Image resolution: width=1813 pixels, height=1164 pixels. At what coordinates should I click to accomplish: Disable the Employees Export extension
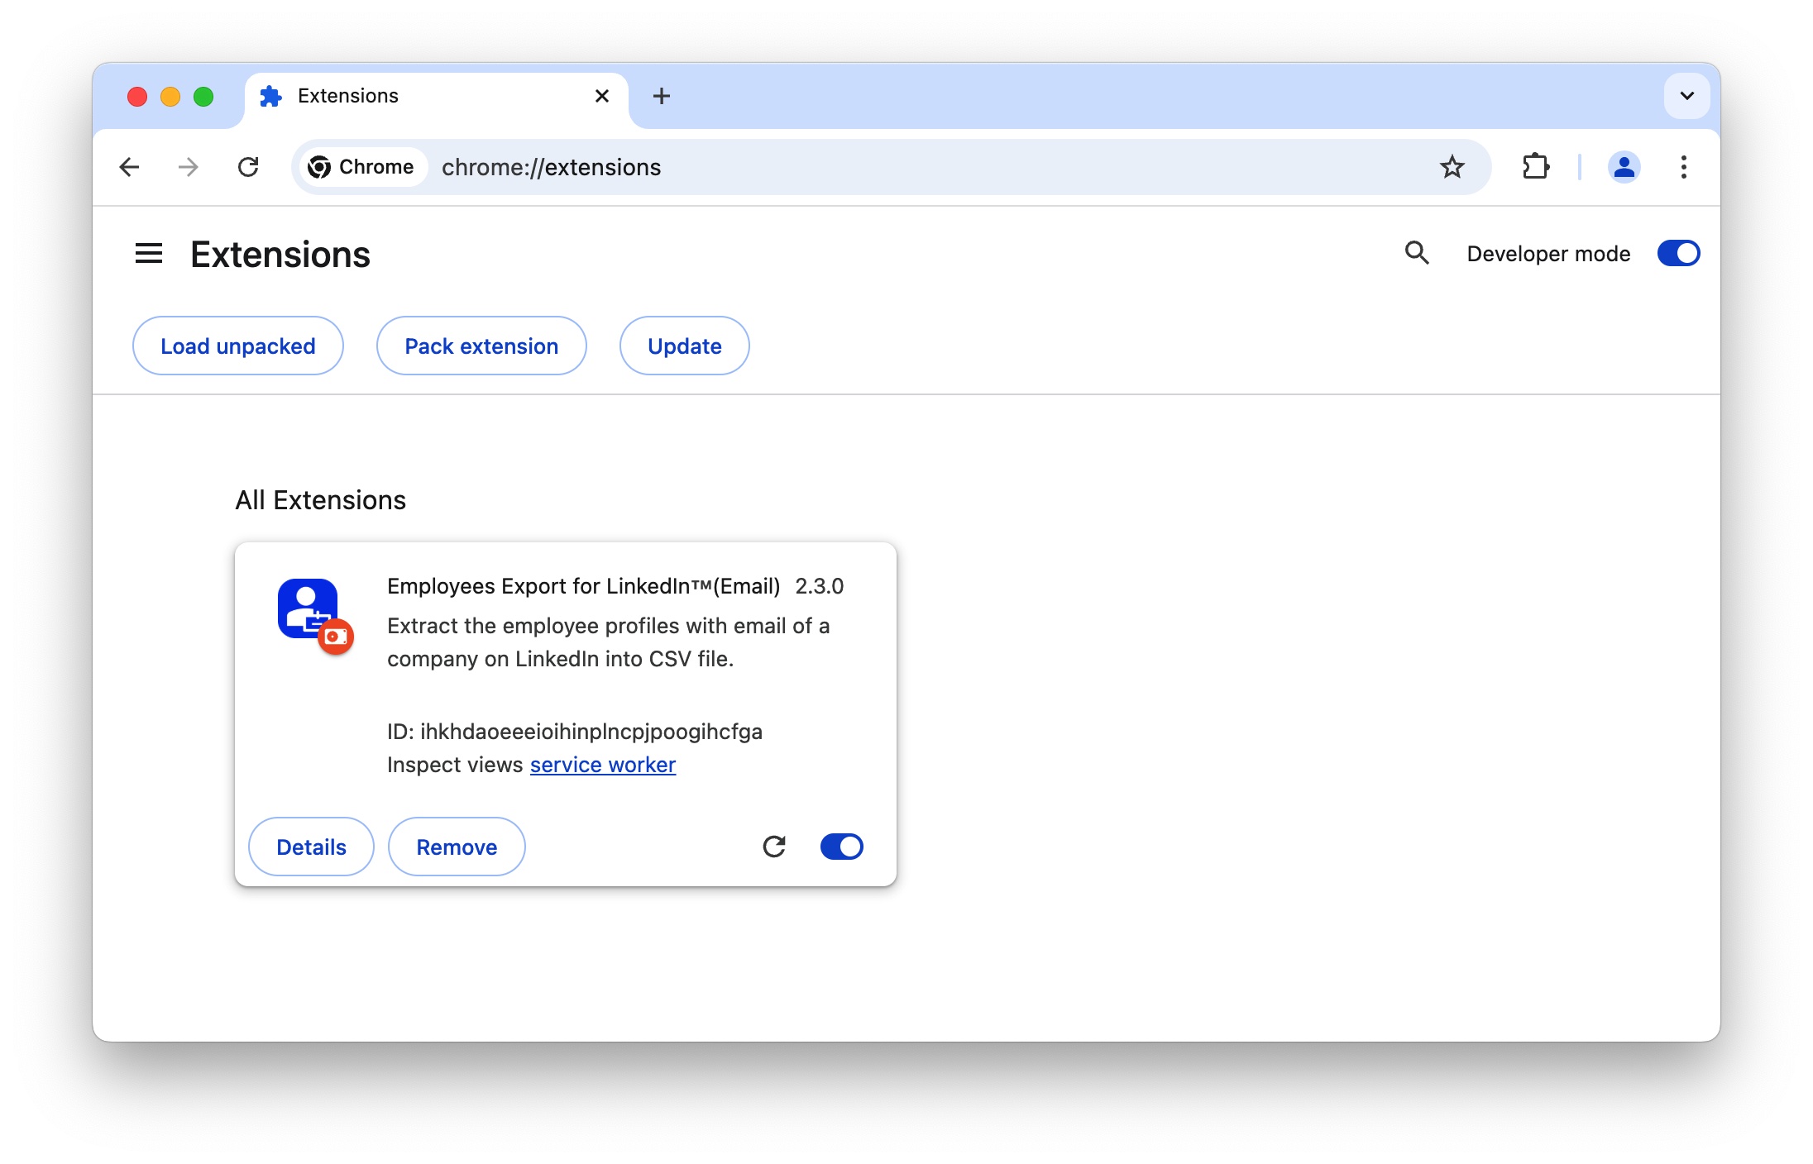click(841, 847)
